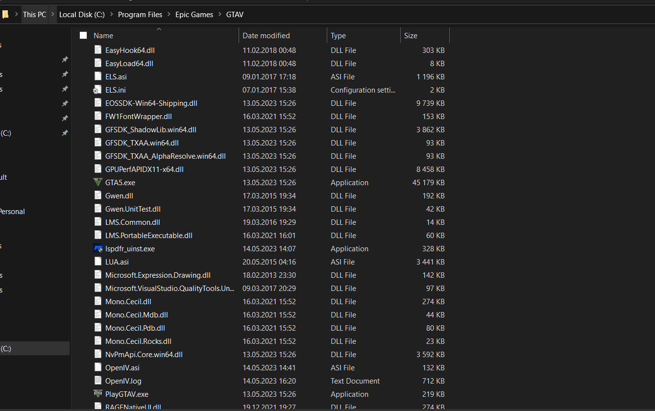Click the Configuration settings type cell

(363, 90)
